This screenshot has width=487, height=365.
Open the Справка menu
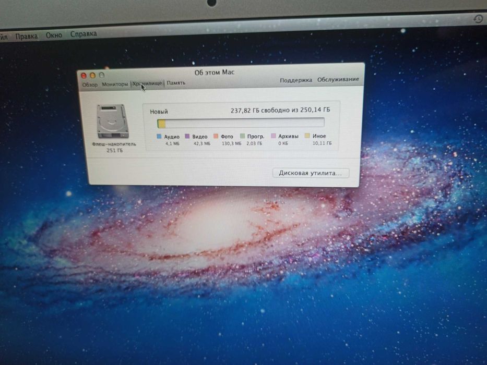(84, 34)
